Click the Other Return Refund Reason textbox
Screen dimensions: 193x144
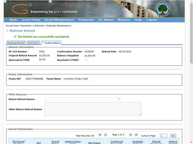[93, 109]
